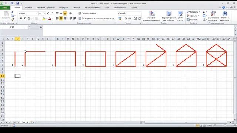
Task: Switch to the Разработчик tab
Action: pyautogui.click(x=119, y=7)
